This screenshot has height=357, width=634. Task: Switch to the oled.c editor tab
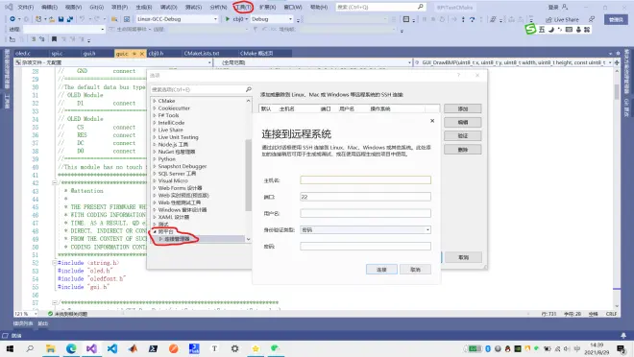point(23,54)
